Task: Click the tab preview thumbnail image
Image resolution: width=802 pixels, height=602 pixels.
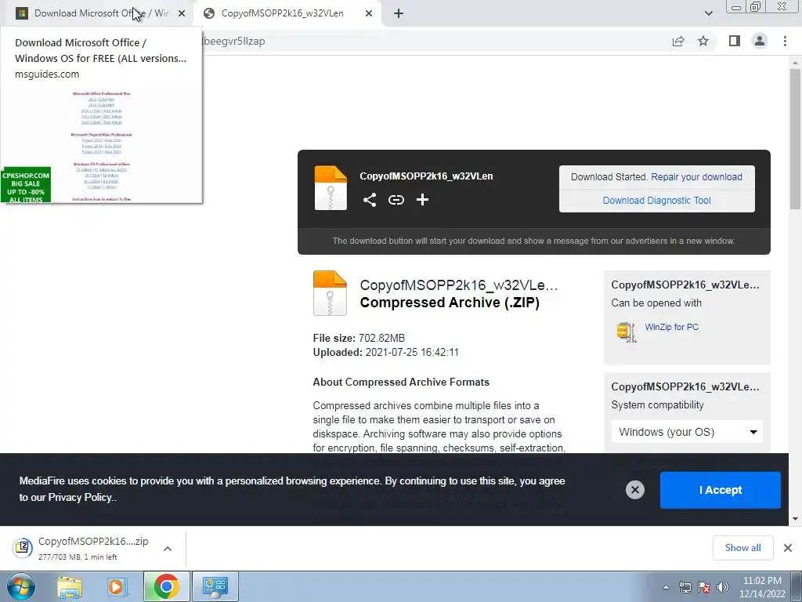Action: [101, 145]
